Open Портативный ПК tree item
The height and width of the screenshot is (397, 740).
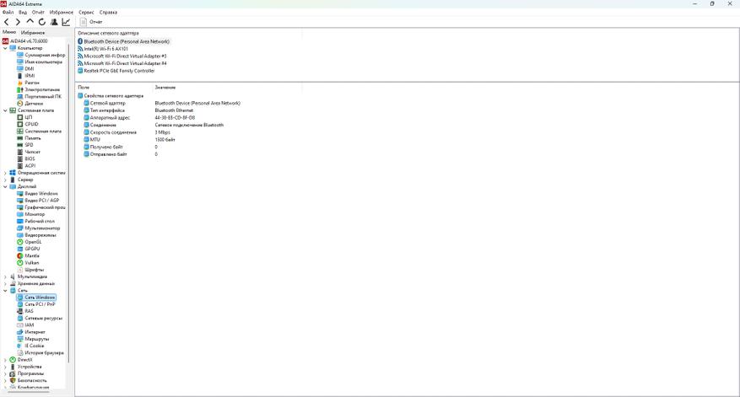point(43,97)
